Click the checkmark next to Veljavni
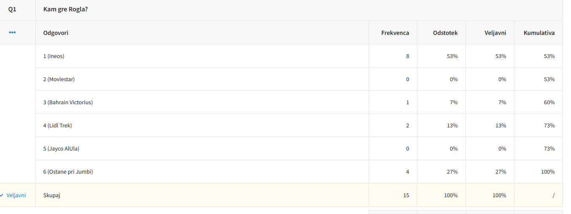The image size is (571, 214). tap(2, 196)
